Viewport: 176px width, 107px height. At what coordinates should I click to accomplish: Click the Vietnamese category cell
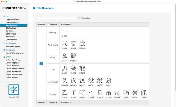pyautogui.click(x=53, y=82)
